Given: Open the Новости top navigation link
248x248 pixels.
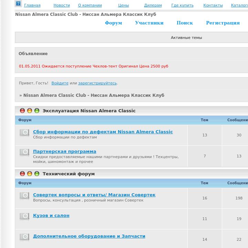Looking at the screenshot, I should [62, 5].
